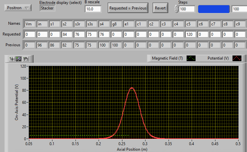
Task: Click the g8 electrode name field
Action: [117, 24]
